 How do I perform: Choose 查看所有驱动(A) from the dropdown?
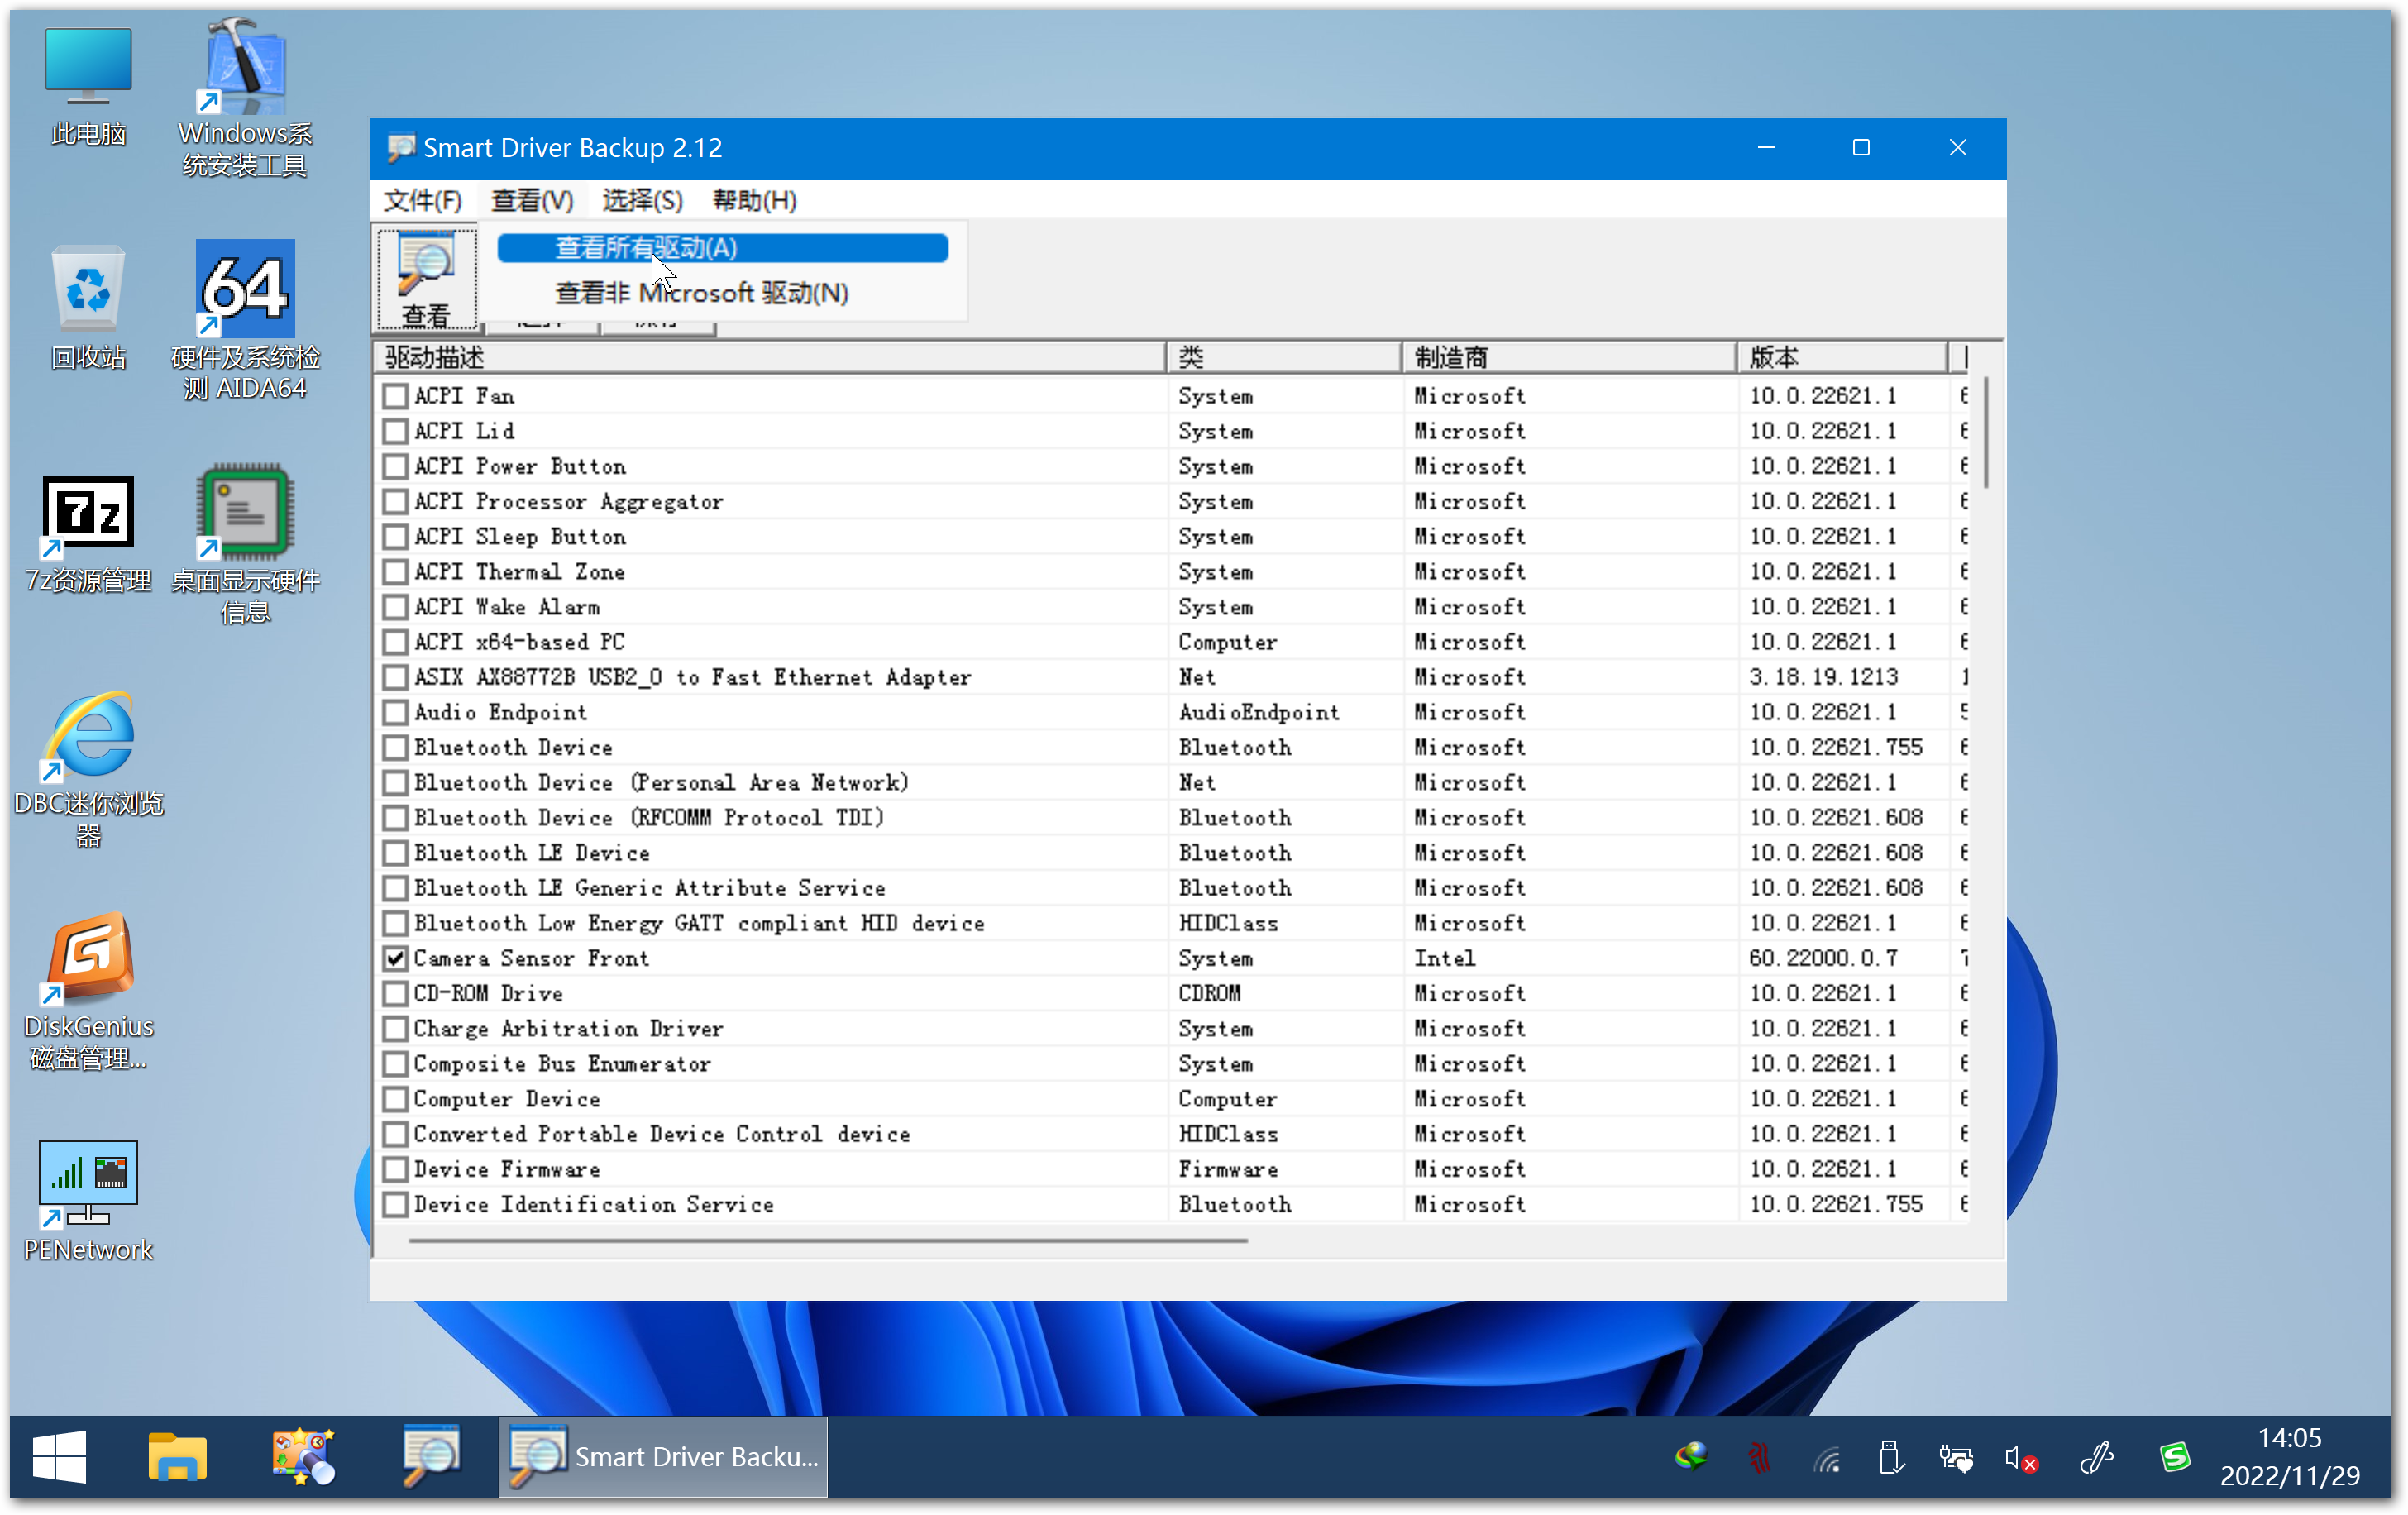tap(722, 248)
